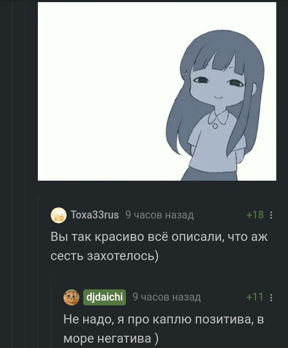The height and width of the screenshot is (348, 288).
Task: Open permalink '9 часов назад' of djdaichi reply
Action: 166,297
